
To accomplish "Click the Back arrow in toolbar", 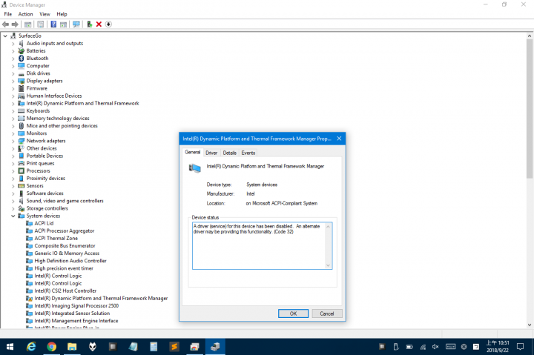I will pos(5,24).
